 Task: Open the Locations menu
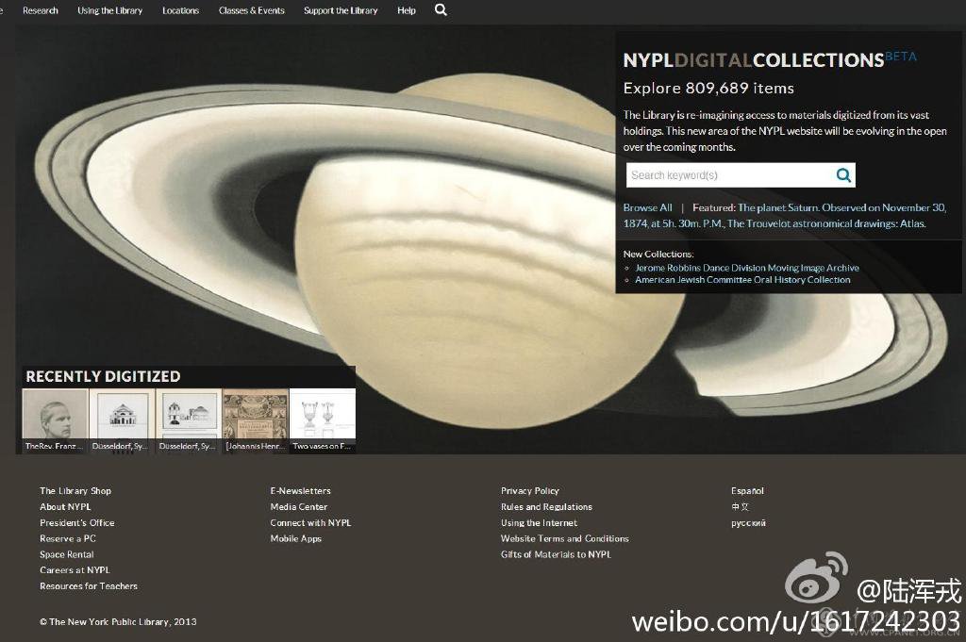coord(180,10)
